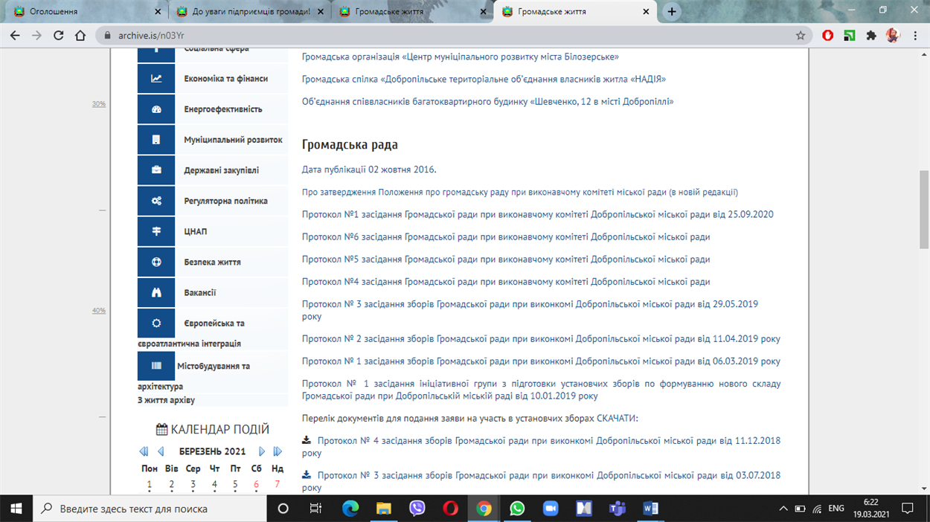
Task: Click the Вакансії icon tile
Action: pyautogui.click(x=156, y=292)
